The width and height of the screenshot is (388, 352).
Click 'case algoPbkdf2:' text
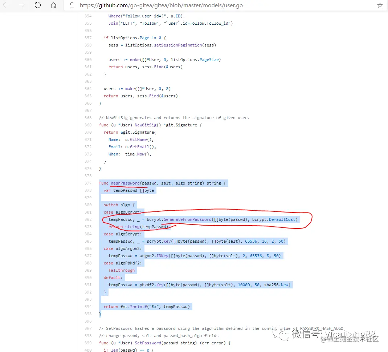(x=123, y=263)
